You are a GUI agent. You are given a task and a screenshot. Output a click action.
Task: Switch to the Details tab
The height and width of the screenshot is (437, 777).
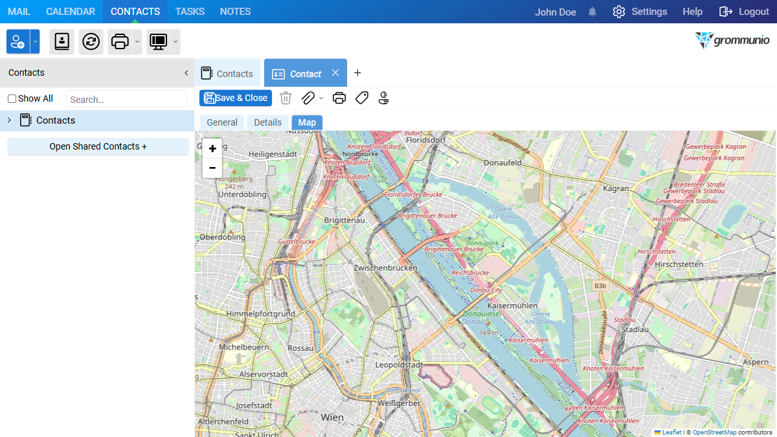pos(267,122)
